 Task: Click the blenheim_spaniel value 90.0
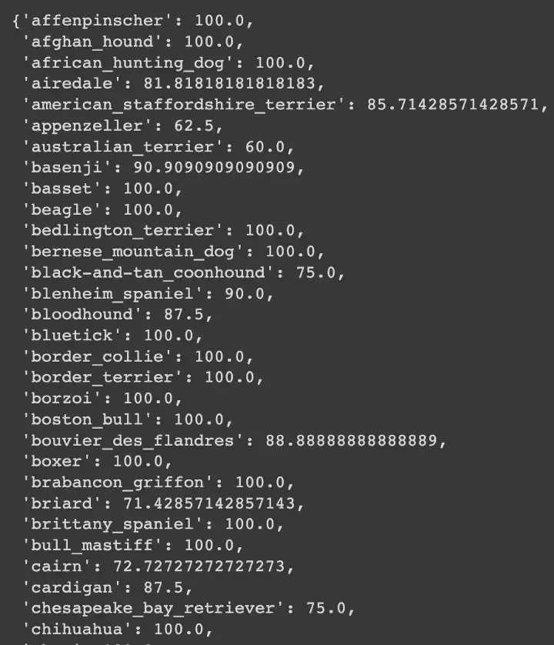coord(249,293)
